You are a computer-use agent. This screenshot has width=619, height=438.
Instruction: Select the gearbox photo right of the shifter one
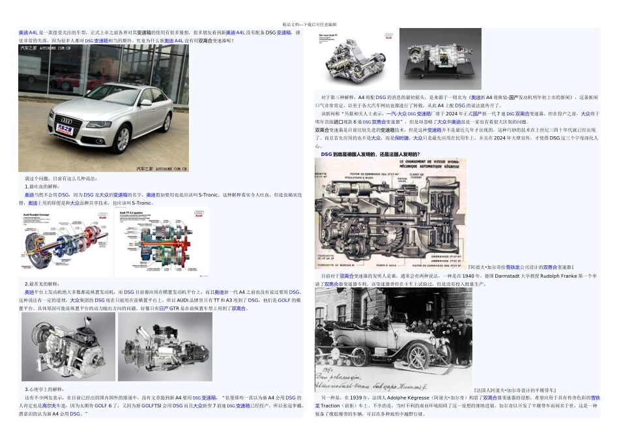click(165, 347)
